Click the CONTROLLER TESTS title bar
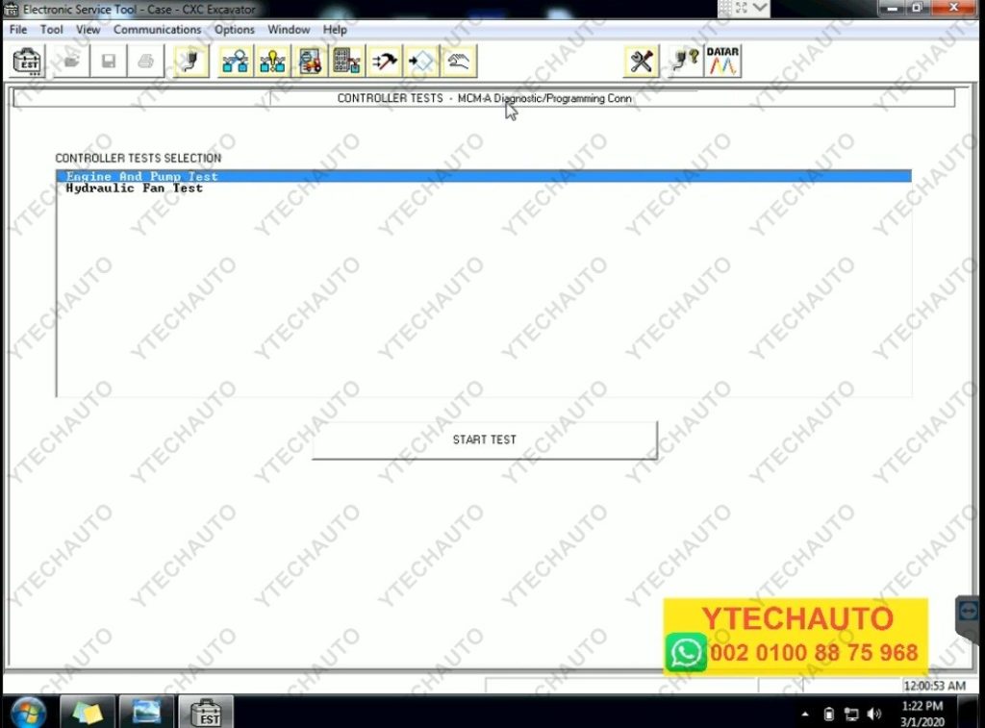Viewport: 985px width, 728px height. (x=485, y=98)
